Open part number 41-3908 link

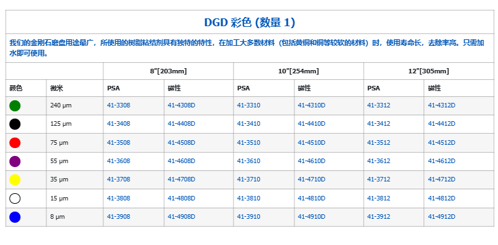pyautogui.click(x=118, y=217)
